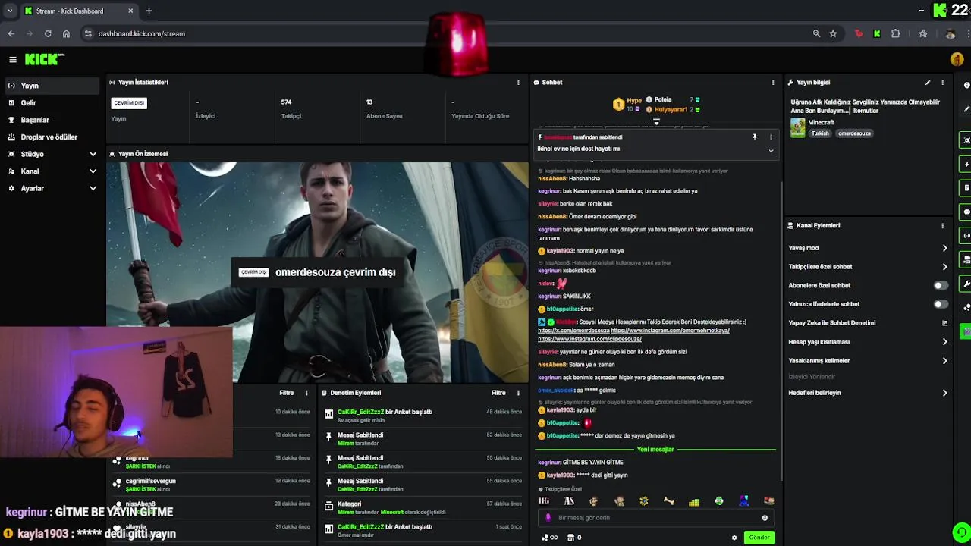
Task: Reload the dashboard page
Action: tap(48, 33)
